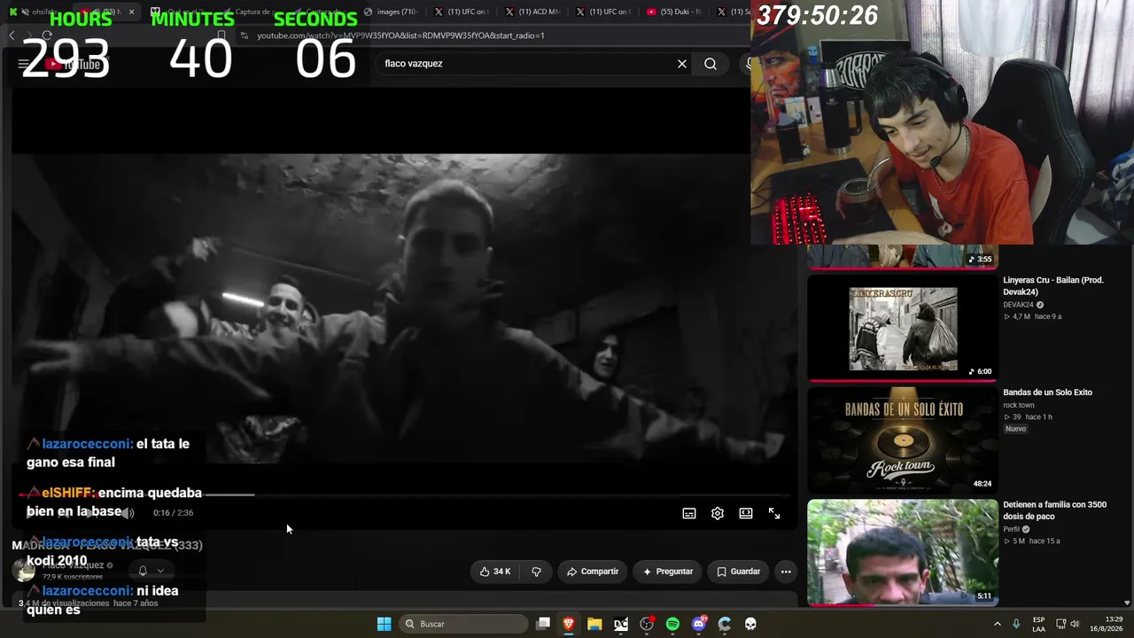Open Brave browser from the taskbar

tap(569, 624)
